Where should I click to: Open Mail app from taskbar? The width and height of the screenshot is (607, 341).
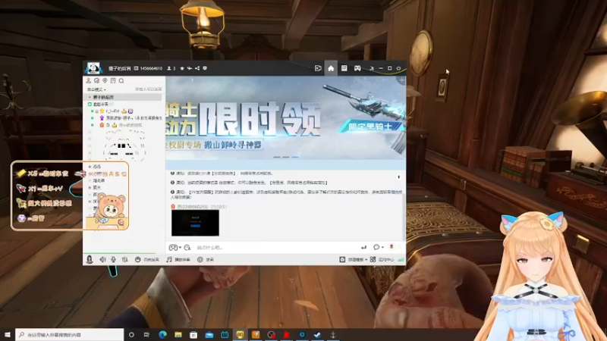coord(209,334)
